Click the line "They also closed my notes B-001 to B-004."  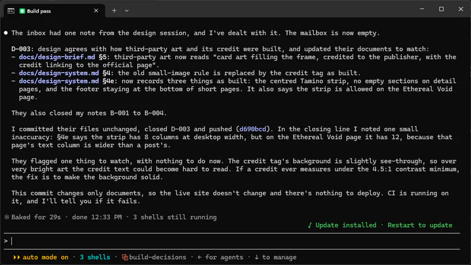pos(89,113)
